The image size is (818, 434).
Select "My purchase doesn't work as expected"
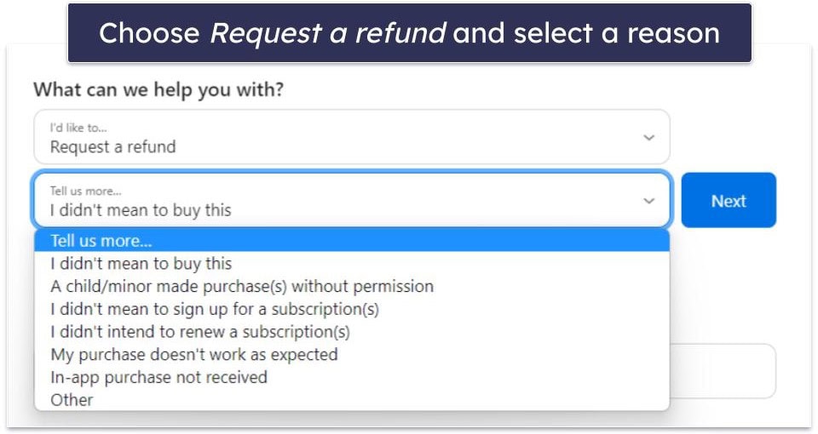click(352, 354)
